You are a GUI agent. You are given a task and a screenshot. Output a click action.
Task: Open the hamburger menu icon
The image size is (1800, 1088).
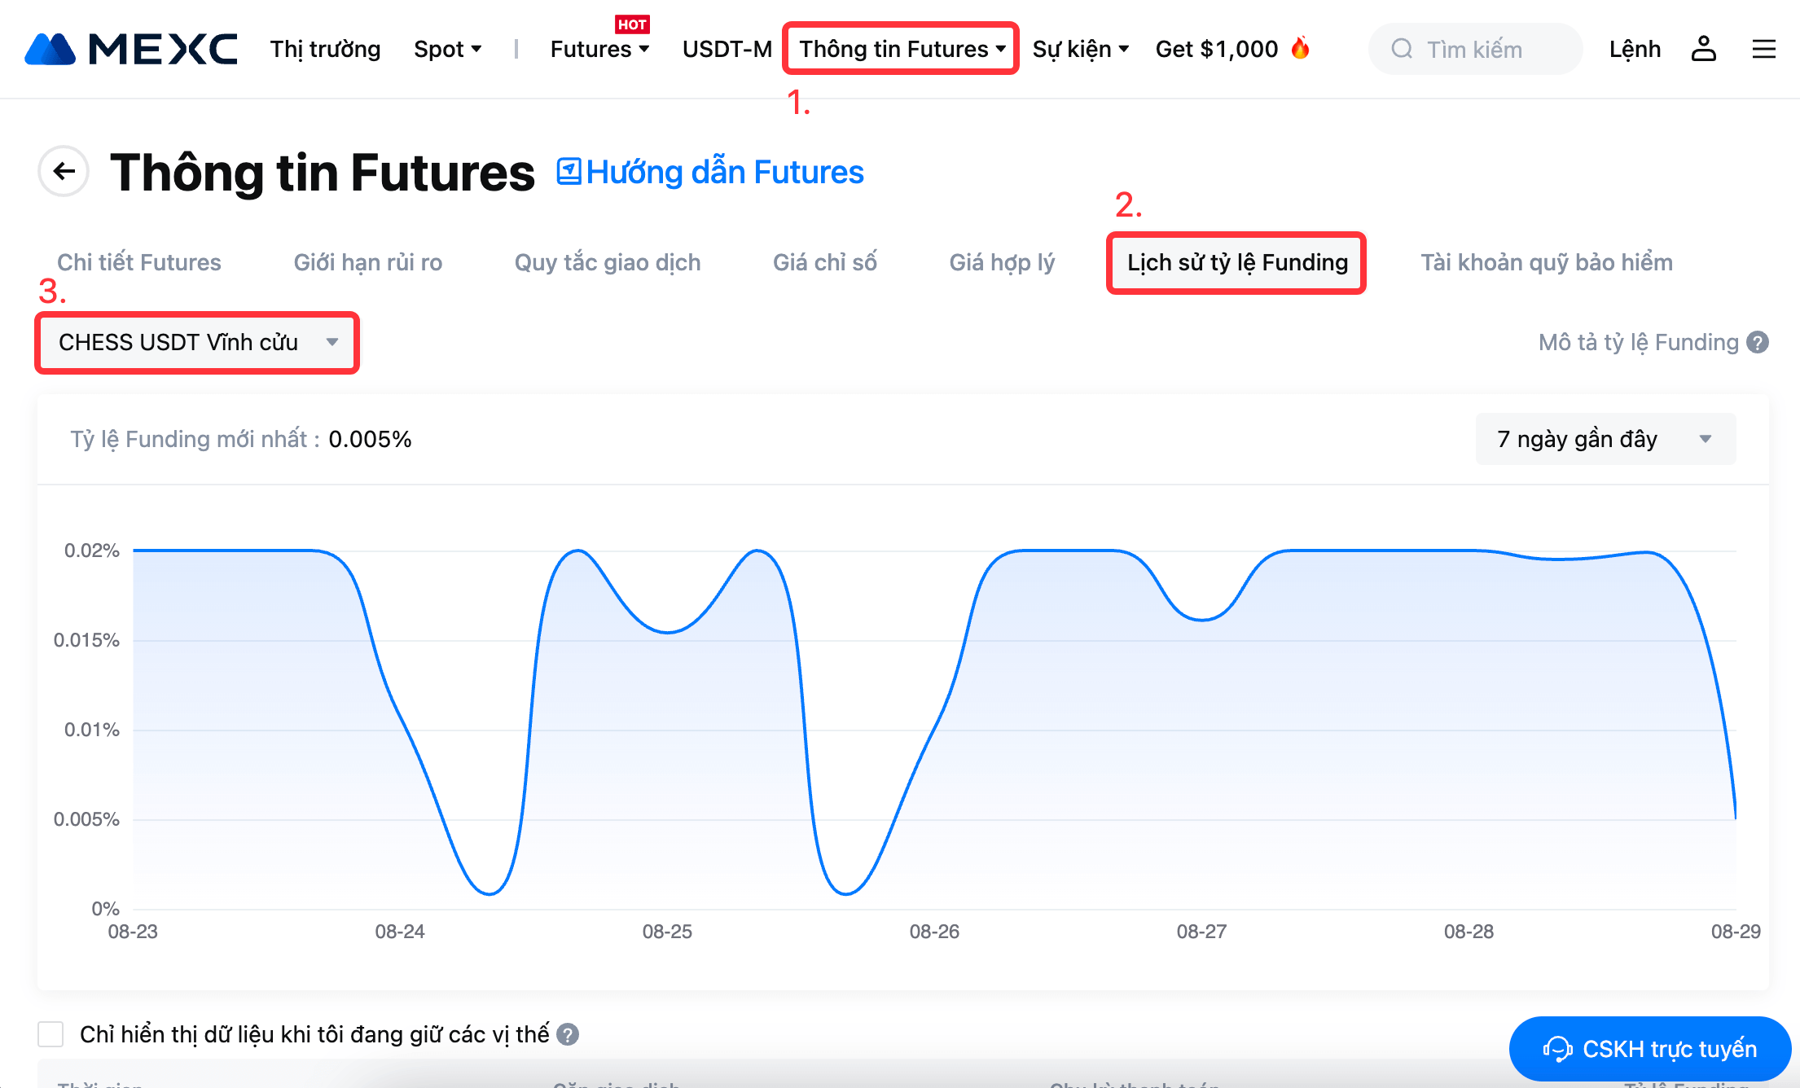[1763, 49]
